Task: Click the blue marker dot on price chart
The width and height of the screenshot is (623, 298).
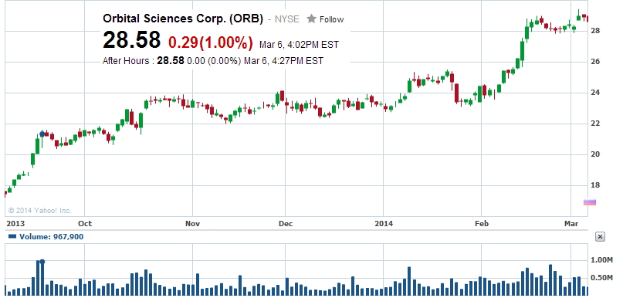Action: pyautogui.click(x=42, y=134)
